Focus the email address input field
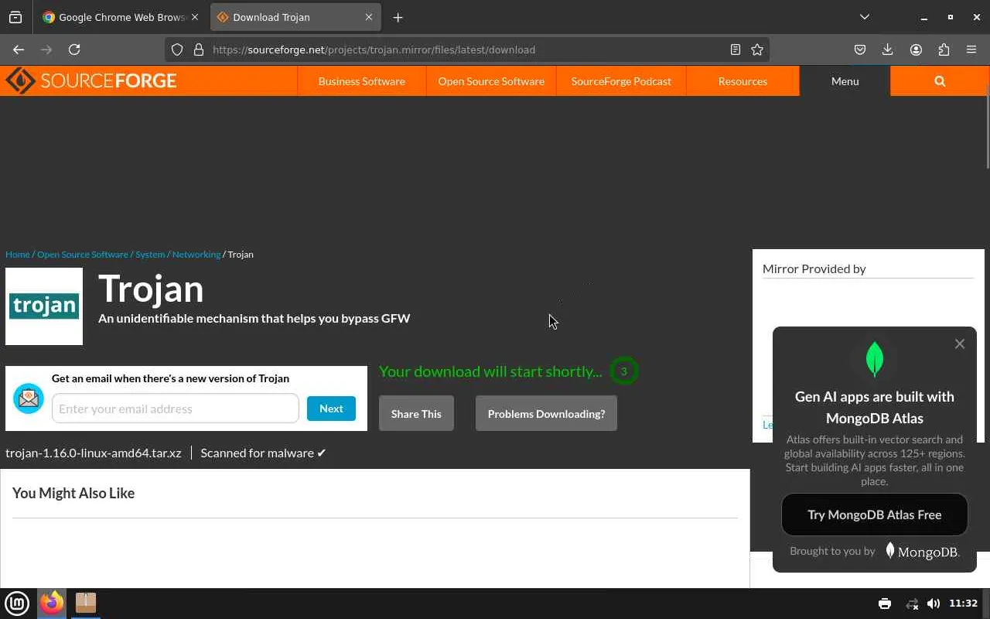The image size is (990, 619). coord(176,409)
